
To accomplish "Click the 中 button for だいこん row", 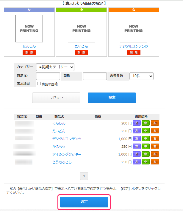I will click(x=146, y=131).
